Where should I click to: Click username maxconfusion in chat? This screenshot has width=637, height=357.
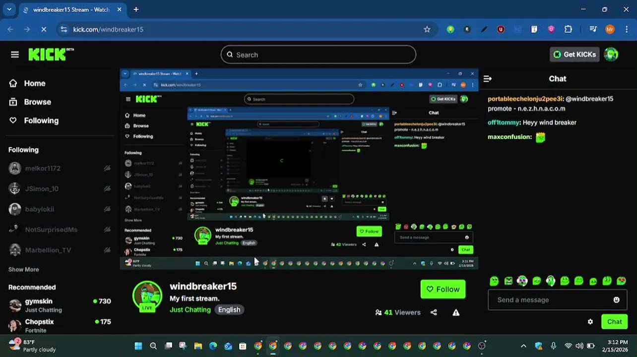510,137
